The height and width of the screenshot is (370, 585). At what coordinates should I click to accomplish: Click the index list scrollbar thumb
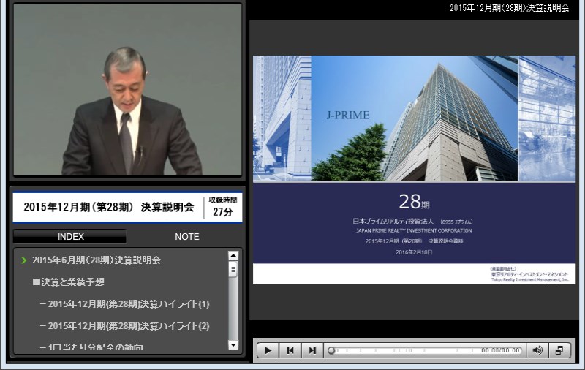(233, 269)
